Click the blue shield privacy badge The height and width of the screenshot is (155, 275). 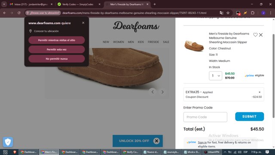pos(8,142)
